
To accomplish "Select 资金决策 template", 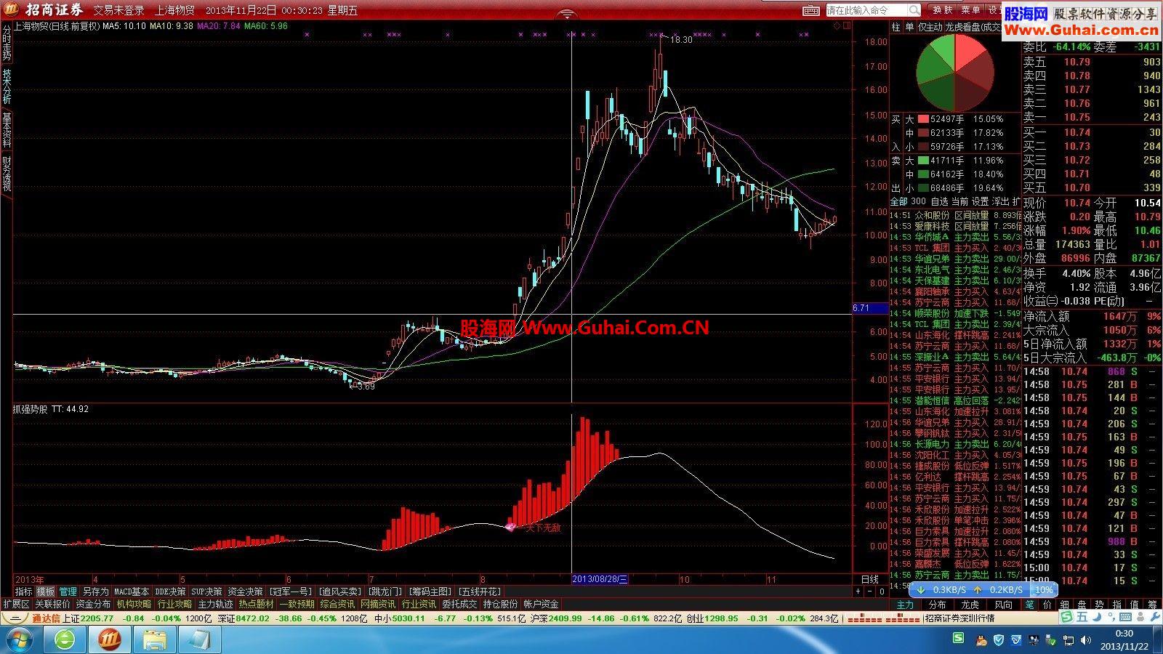I will click(245, 592).
